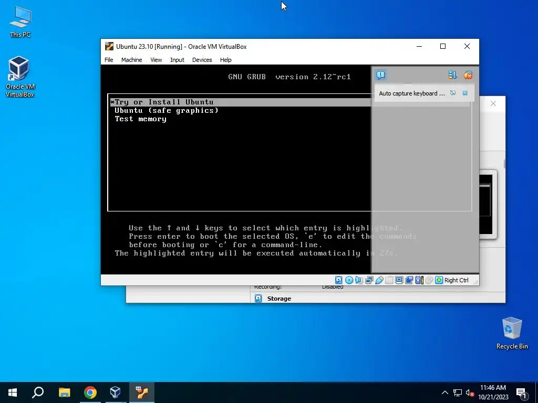Open the Help menu
Viewport: 538px width, 403px height.
[225, 60]
